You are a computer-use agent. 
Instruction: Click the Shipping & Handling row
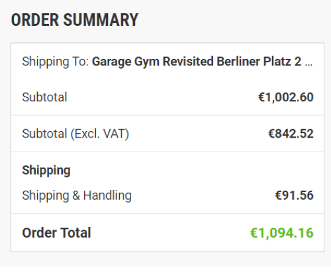point(167,195)
